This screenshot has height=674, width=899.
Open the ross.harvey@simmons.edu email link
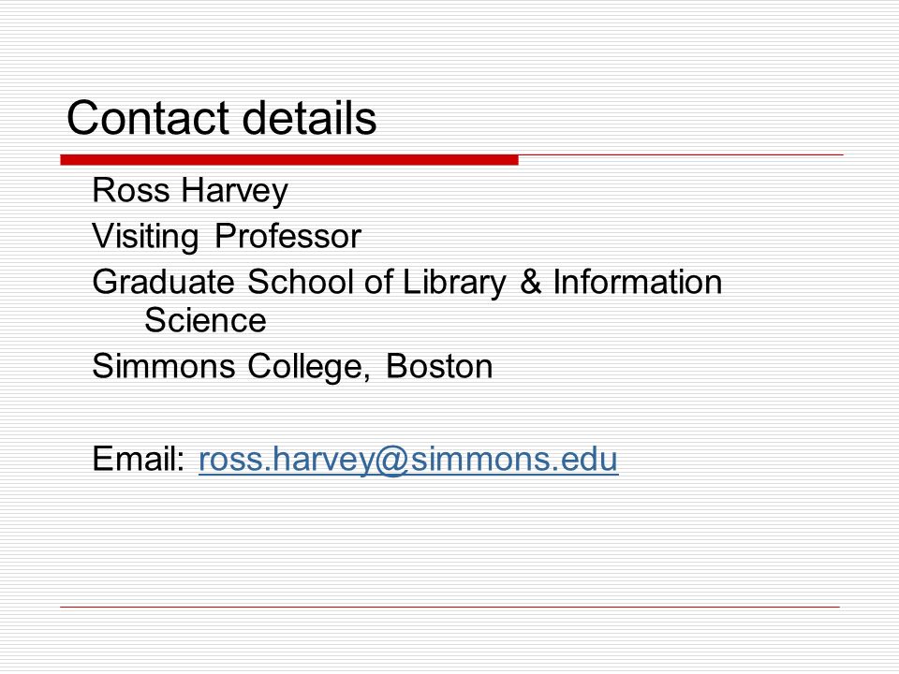pos(408,460)
